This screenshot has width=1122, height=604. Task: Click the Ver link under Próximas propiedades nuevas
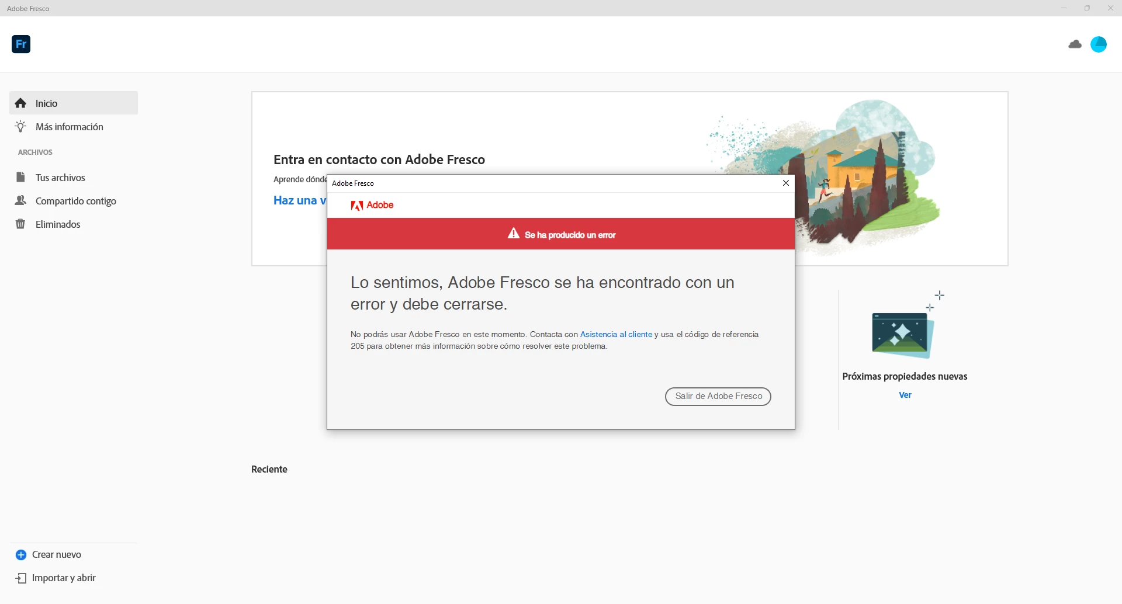click(x=905, y=395)
